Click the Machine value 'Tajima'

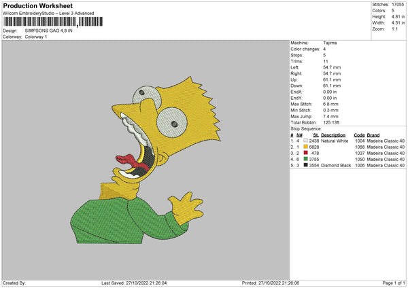click(330, 43)
